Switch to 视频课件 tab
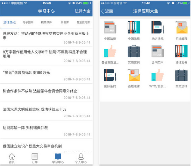 (46, 22)
